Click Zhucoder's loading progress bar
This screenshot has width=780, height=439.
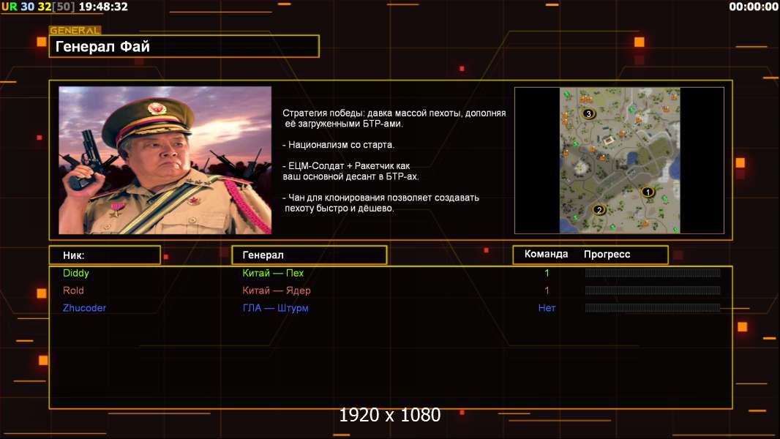652,308
